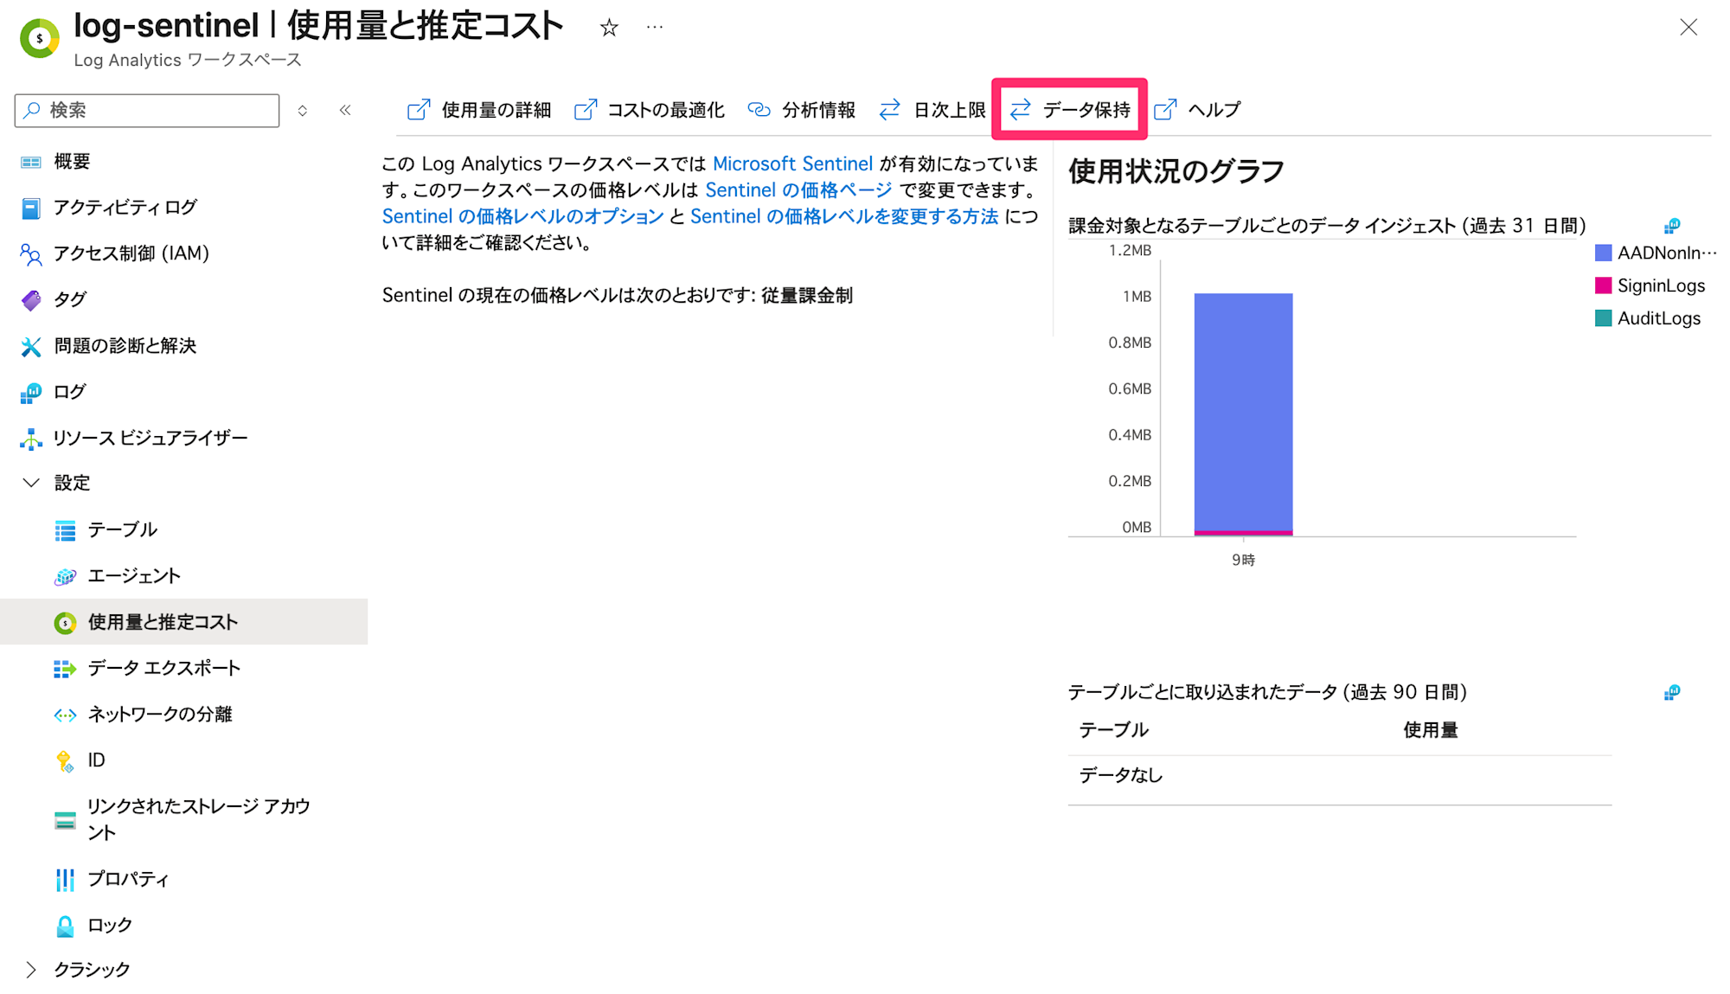The height and width of the screenshot is (994, 1730).
Task: Open the ログ sidebar item
Action: [x=69, y=392]
